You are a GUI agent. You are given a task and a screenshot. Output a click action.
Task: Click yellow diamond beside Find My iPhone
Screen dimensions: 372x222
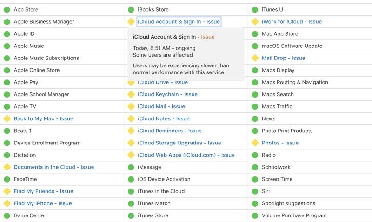click(7, 203)
